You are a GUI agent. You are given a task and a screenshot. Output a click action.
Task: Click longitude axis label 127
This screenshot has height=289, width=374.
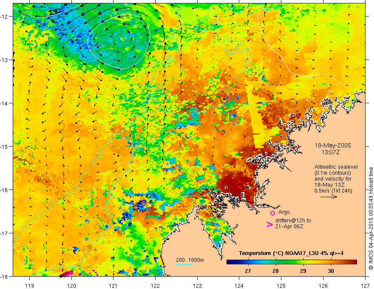[x=365, y=286]
